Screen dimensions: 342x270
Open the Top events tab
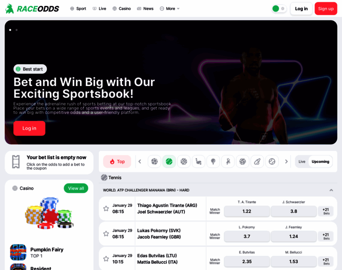(x=117, y=162)
